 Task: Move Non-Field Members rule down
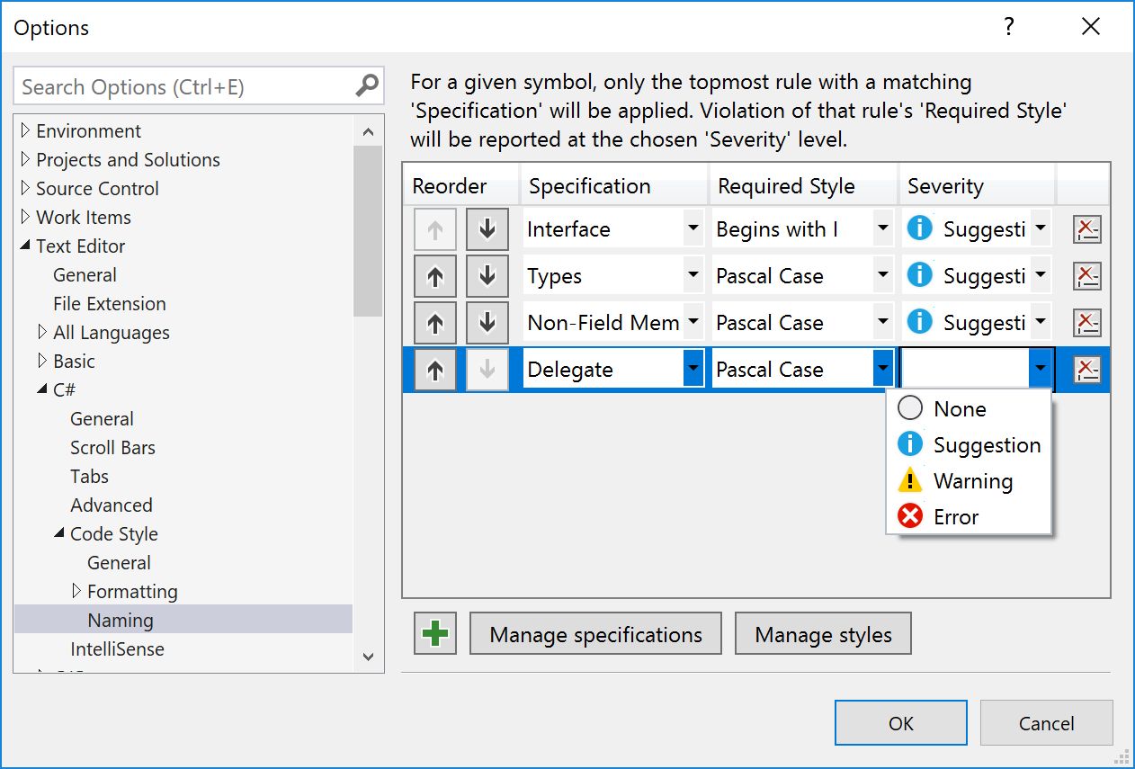point(487,323)
